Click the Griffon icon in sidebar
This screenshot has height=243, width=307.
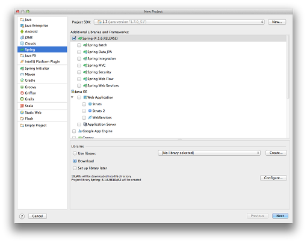point(22,93)
